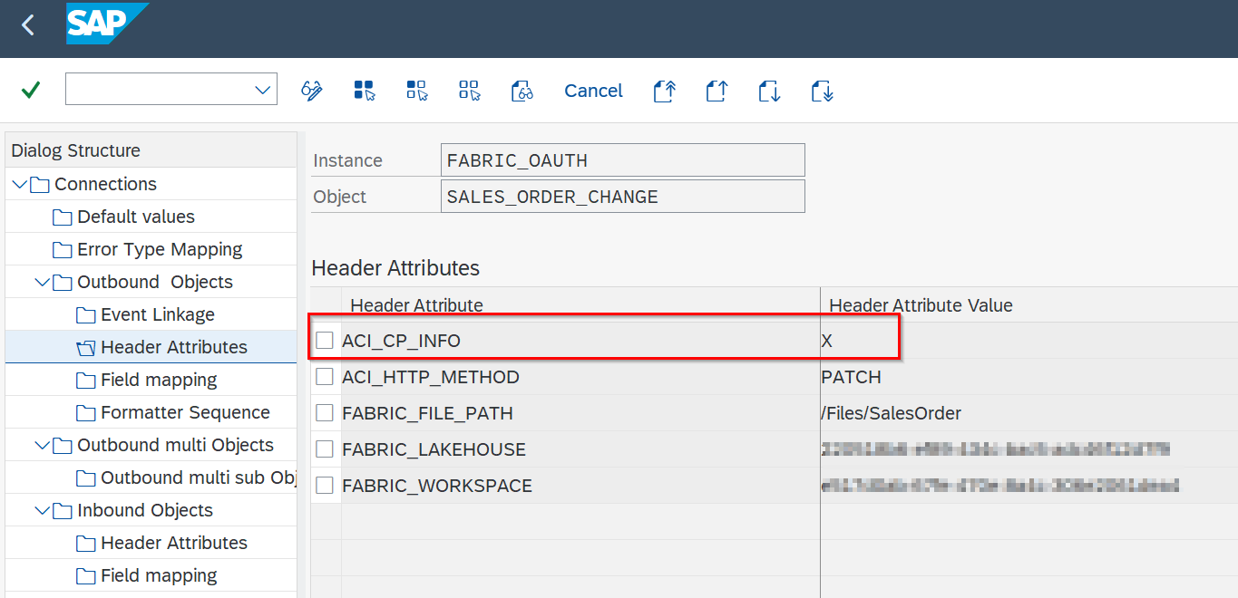Click the blurred FABRIC_WORKSPACE value cell
This screenshot has height=598, width=1238.
coord(1028,486)
